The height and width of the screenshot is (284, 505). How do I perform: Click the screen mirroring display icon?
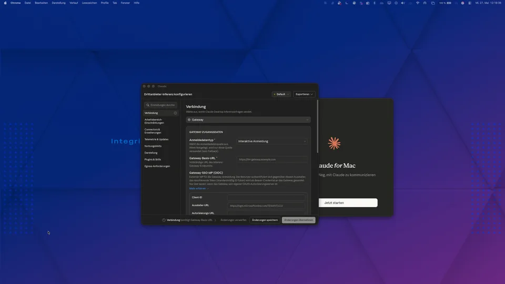[389, 3]
